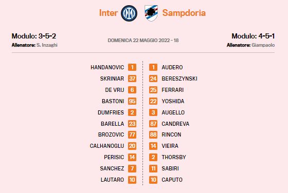Click Rincon's number 88 badge
288x193 pixels.
click(x=153, y=134)
